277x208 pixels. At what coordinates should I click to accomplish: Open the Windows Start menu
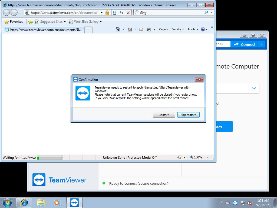click(x=7, y=203)
